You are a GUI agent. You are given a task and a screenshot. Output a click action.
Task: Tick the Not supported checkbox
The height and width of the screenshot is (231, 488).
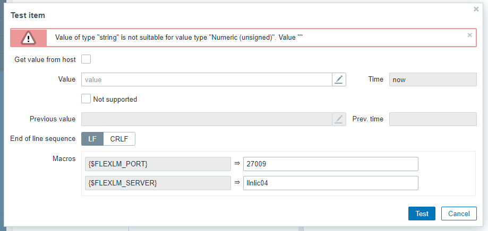(x=86, y=99)
